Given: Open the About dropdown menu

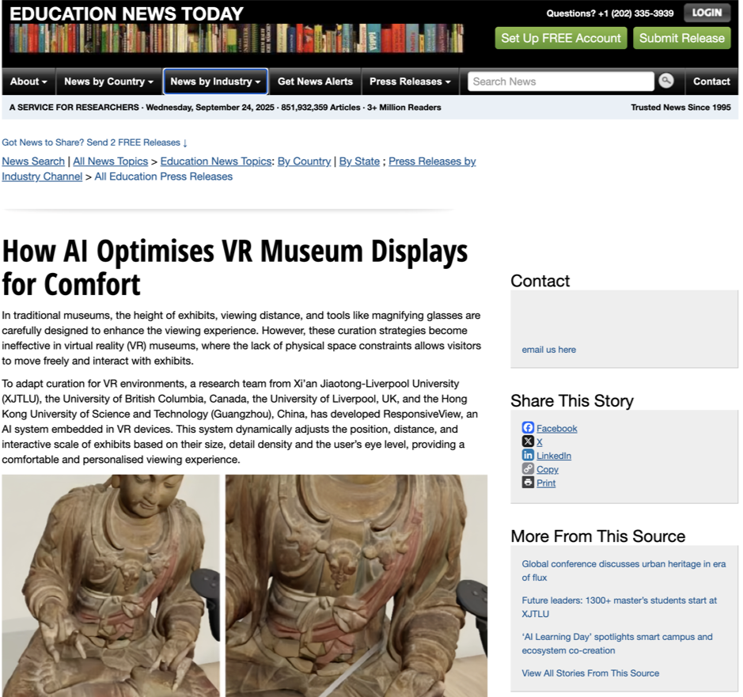Looking at the screenshot, I should pyautogui.click(x=28, y=81).
